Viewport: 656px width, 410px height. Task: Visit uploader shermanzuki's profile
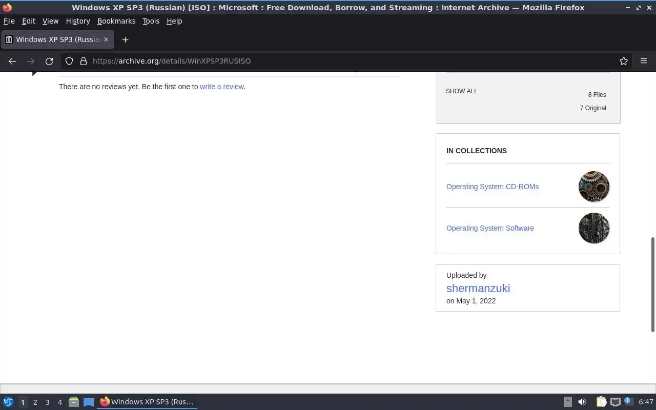(x=478, y=288)
